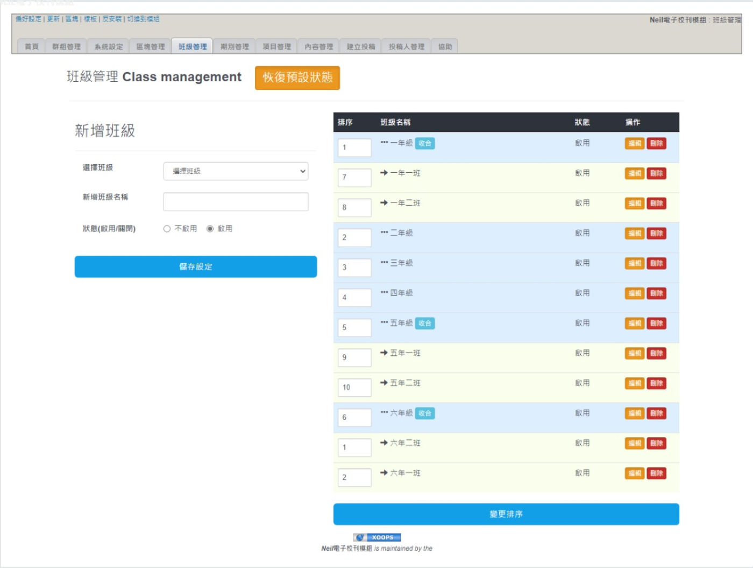Image resolution: width=753 pixels, height=568 pixels.
Task: Click edit icon button for 二年級 row
Action: (x=635, y=233)
